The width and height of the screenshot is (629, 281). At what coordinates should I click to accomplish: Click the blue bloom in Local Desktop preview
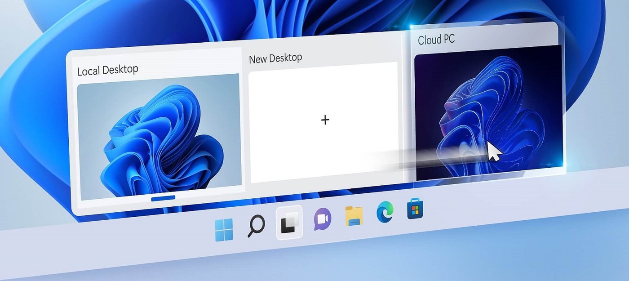tap(162, 144)
